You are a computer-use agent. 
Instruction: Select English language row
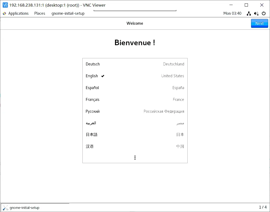(x=135, y=76)
